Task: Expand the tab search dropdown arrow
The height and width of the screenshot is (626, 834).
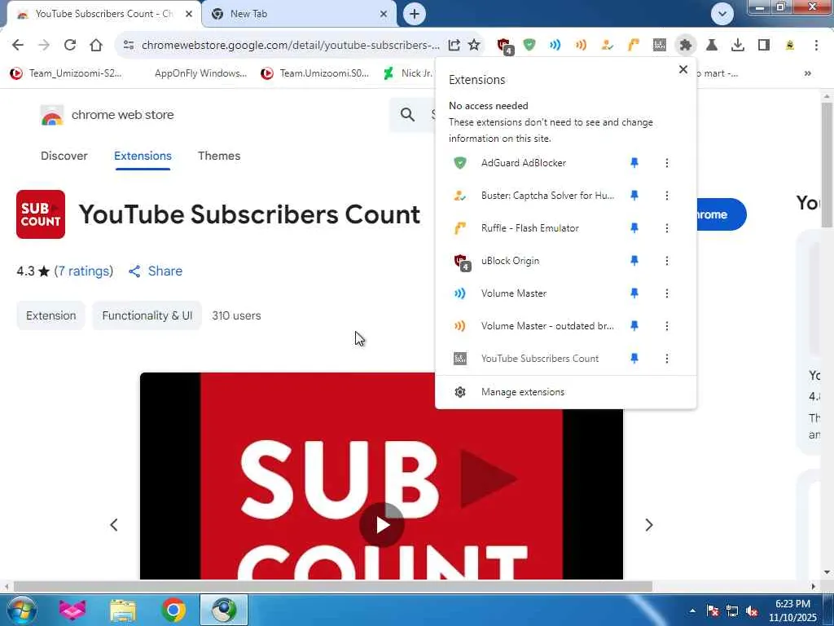Action: click(x=722, y=14)
